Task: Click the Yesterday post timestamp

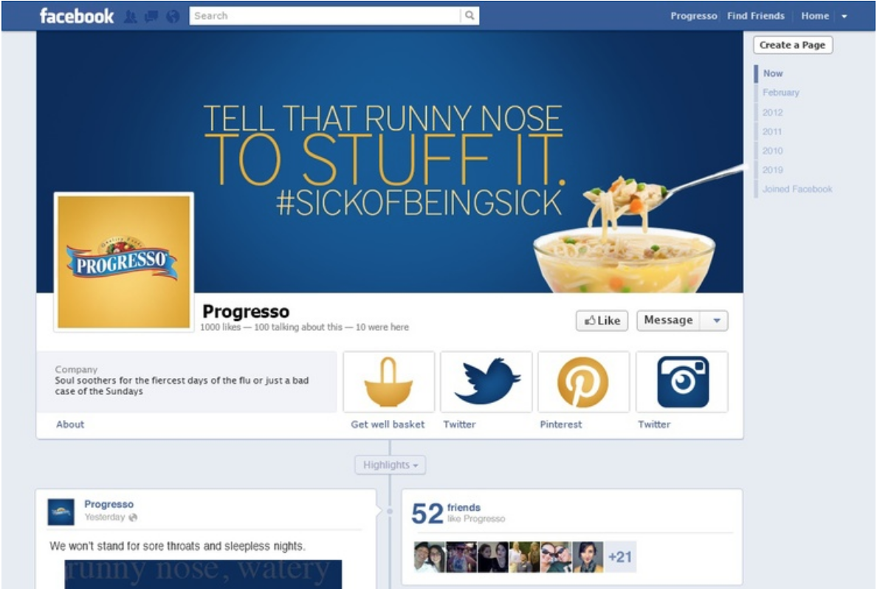Action: 105,517
